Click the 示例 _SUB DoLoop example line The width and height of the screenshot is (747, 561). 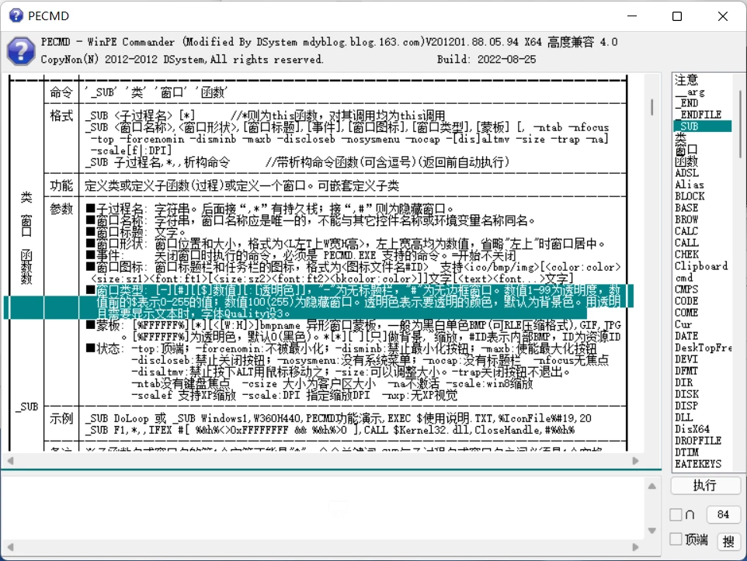[x=338, y=418]
